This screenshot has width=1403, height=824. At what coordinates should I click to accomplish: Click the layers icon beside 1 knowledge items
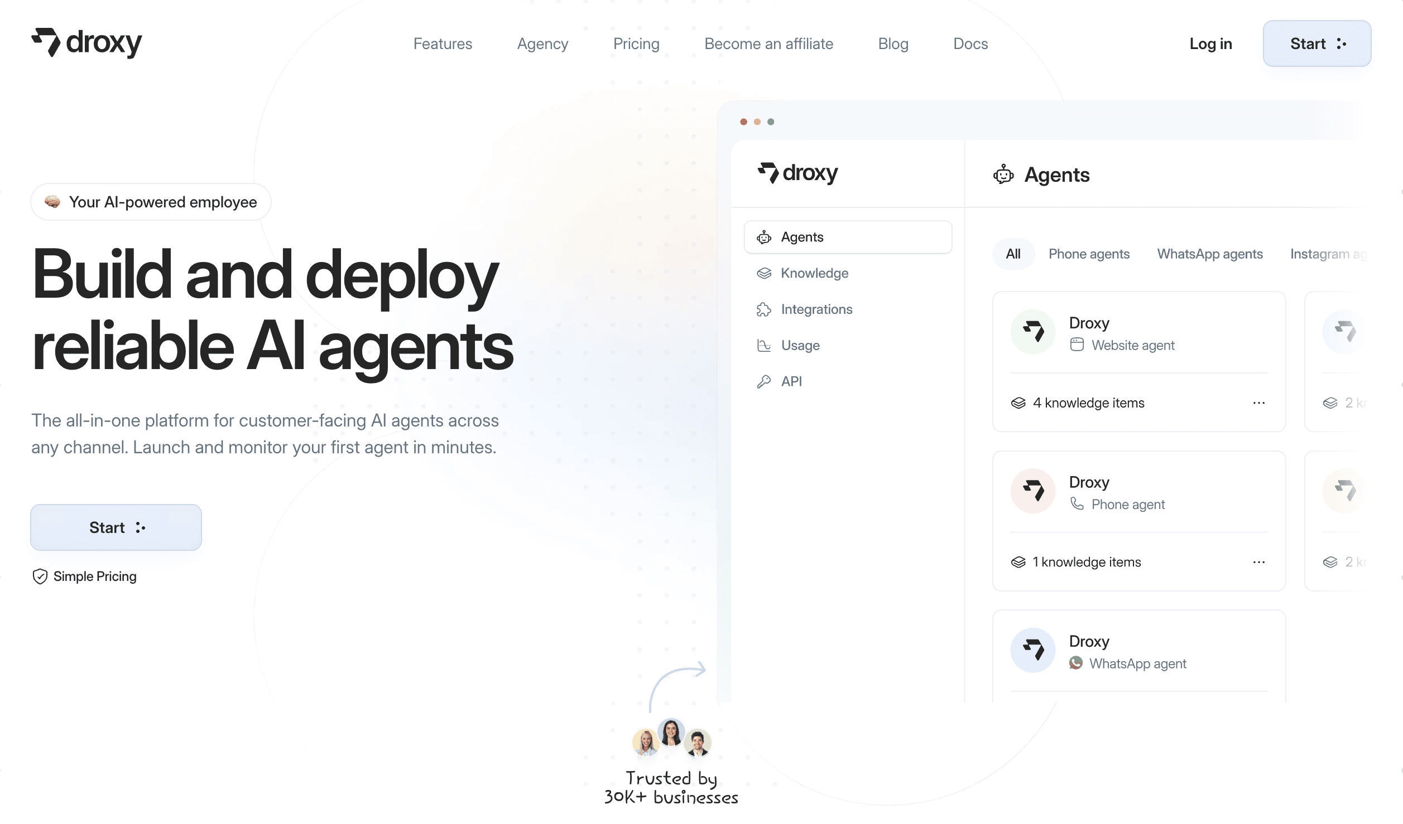1018,562
